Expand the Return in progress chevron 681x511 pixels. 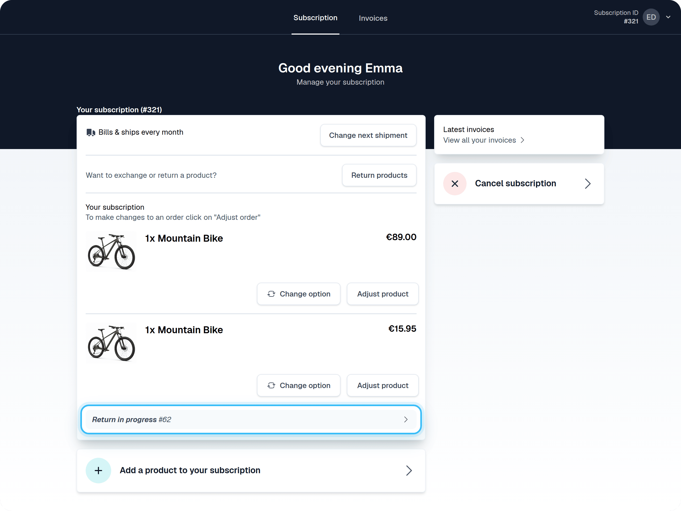click(406, 419)
